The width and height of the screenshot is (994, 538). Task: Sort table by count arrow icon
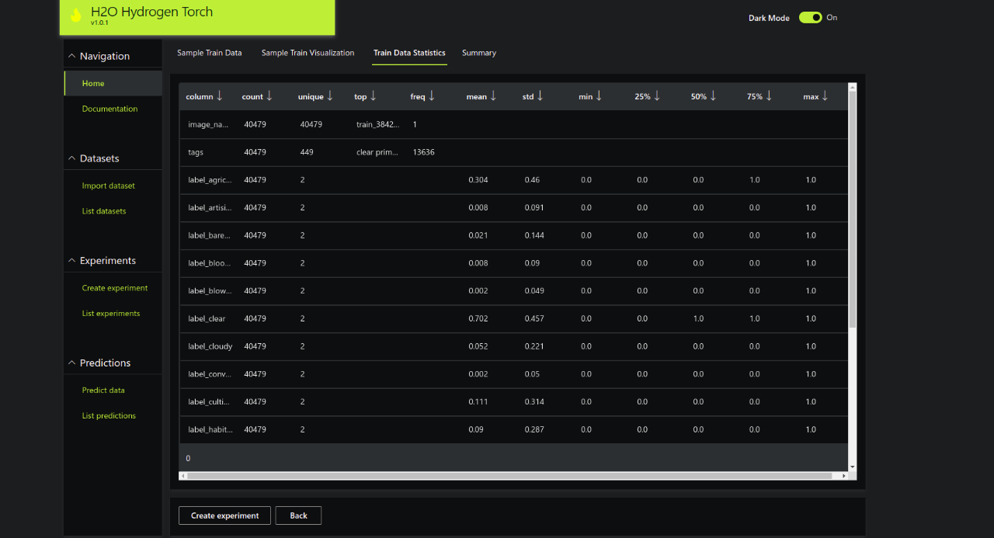click(x=269, y=96)
